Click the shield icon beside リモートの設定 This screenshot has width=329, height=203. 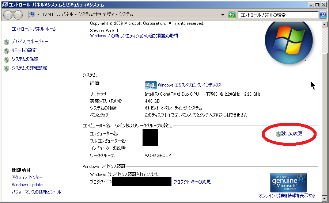click(7, 51)
